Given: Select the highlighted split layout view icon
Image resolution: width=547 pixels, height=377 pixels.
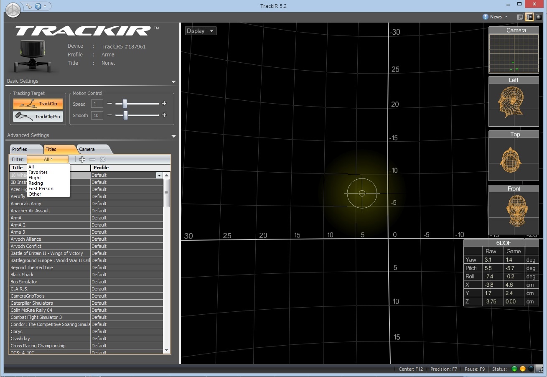Looking at the screenshot, I should click(x=529, y=17).
